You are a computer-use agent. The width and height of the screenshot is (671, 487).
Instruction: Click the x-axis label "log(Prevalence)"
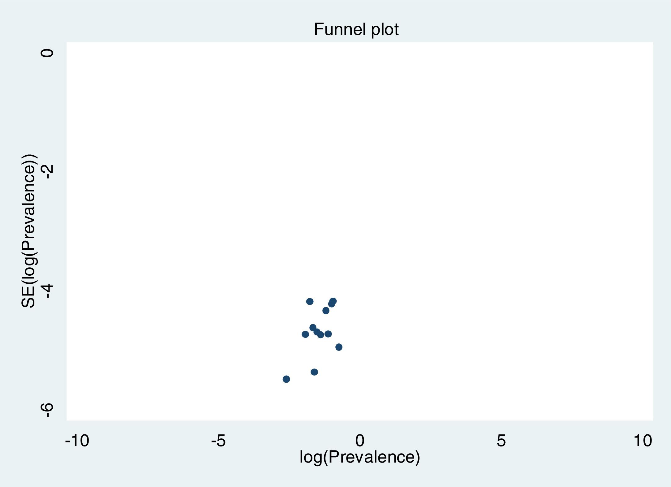359,457
